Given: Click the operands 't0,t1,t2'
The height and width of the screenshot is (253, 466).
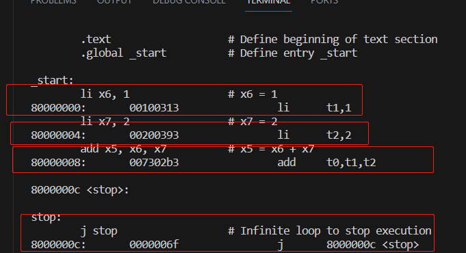Looking at the screenshot, I should tap(351, 163).
